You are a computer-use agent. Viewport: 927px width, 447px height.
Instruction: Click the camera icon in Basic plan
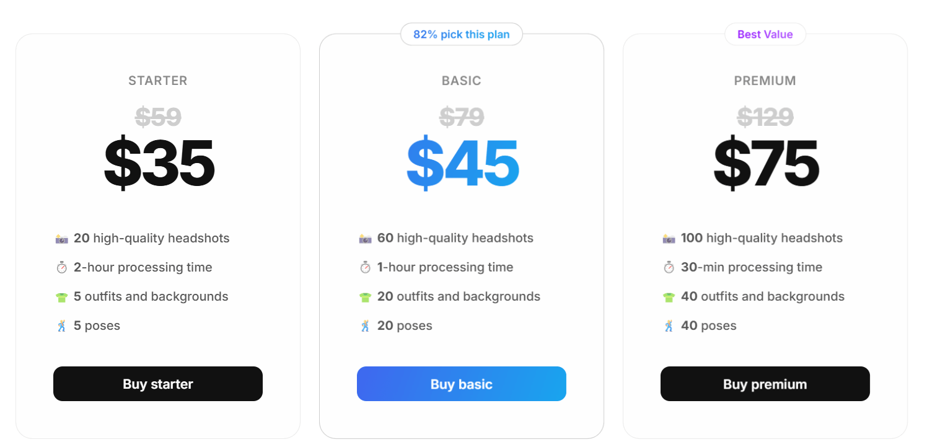365,239
